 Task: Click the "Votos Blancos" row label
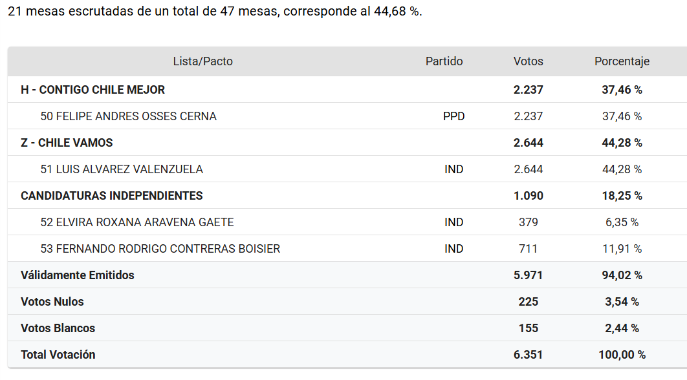click(58, 328)
